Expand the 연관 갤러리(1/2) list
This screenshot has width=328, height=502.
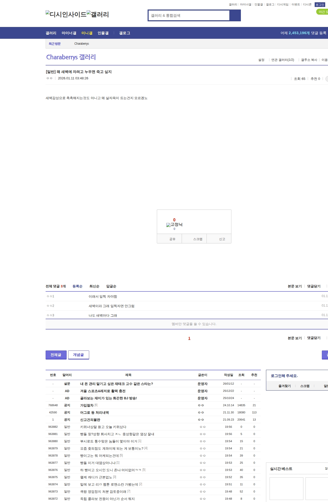[x=282, y=60]
